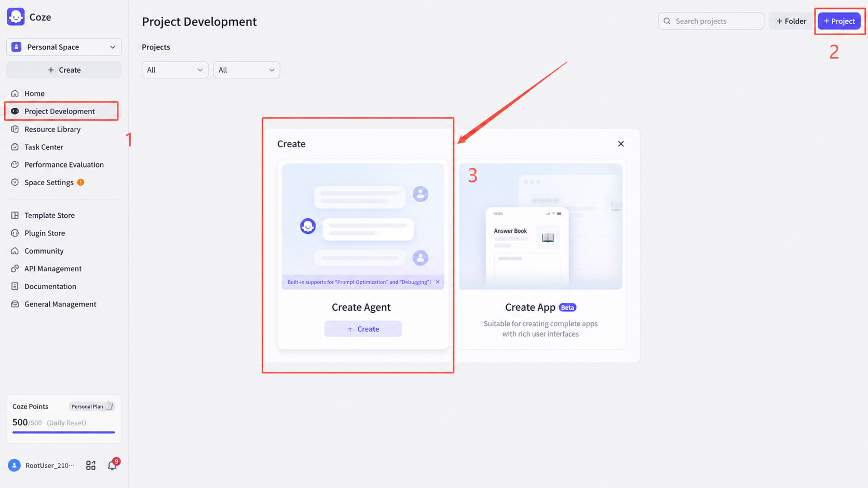Click the RootUser avatar icon
The image size is (868, 488).
(x=15, y=465)
